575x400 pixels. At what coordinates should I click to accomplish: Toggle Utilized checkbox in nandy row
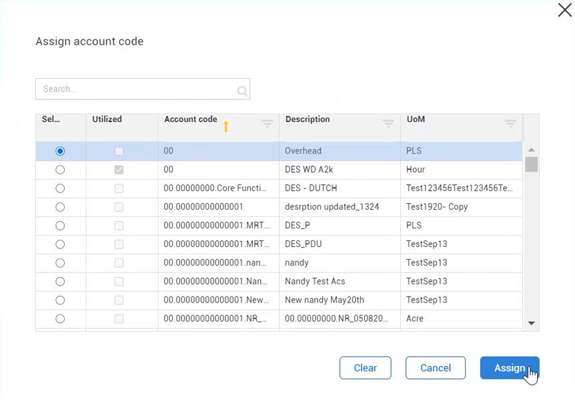[x=119, y=263]
